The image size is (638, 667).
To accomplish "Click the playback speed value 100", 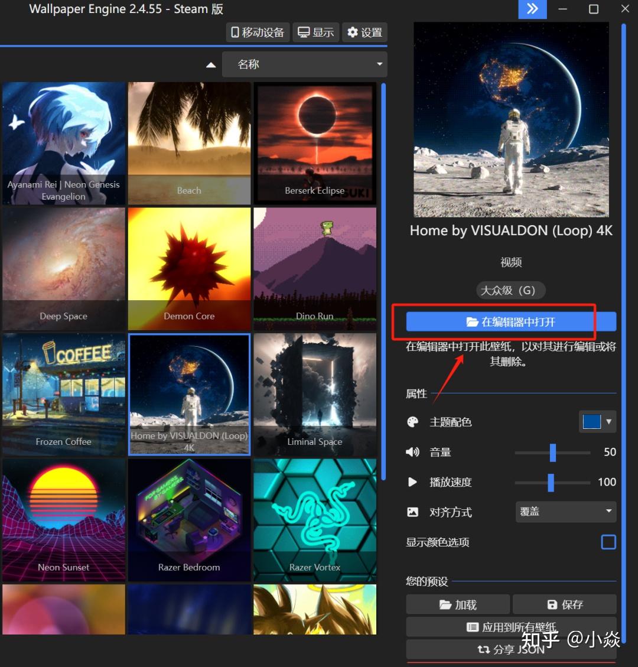I will pos(607,482).
